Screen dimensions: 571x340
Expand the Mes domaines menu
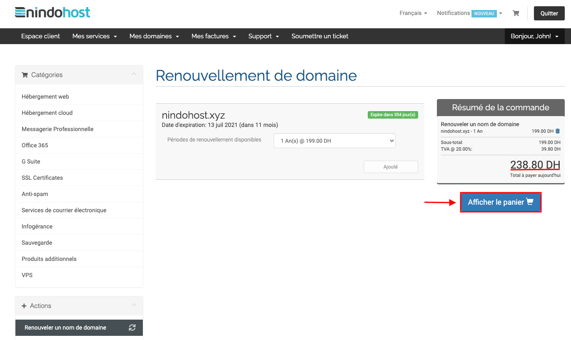pyautogui.click(x=154, y=36)
